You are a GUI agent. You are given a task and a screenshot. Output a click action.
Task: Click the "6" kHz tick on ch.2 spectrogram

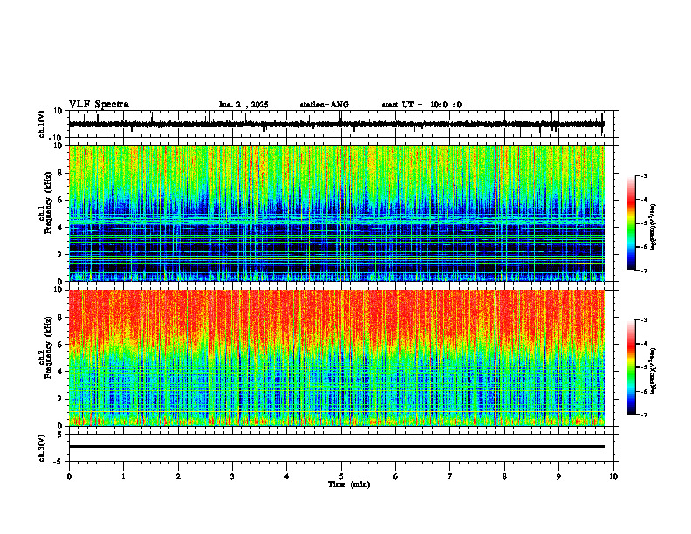pyautogui.click(x=61, y=345)
